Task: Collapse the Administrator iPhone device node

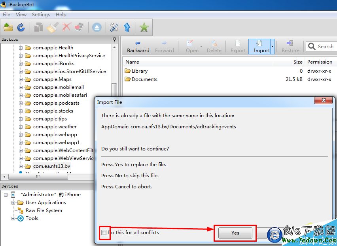Action: click(6, 195)
